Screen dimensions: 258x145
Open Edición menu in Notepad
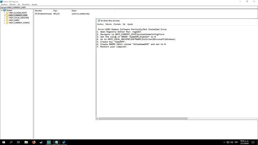pos(108,24)
